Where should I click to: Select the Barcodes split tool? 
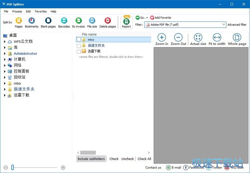(64, 23)
